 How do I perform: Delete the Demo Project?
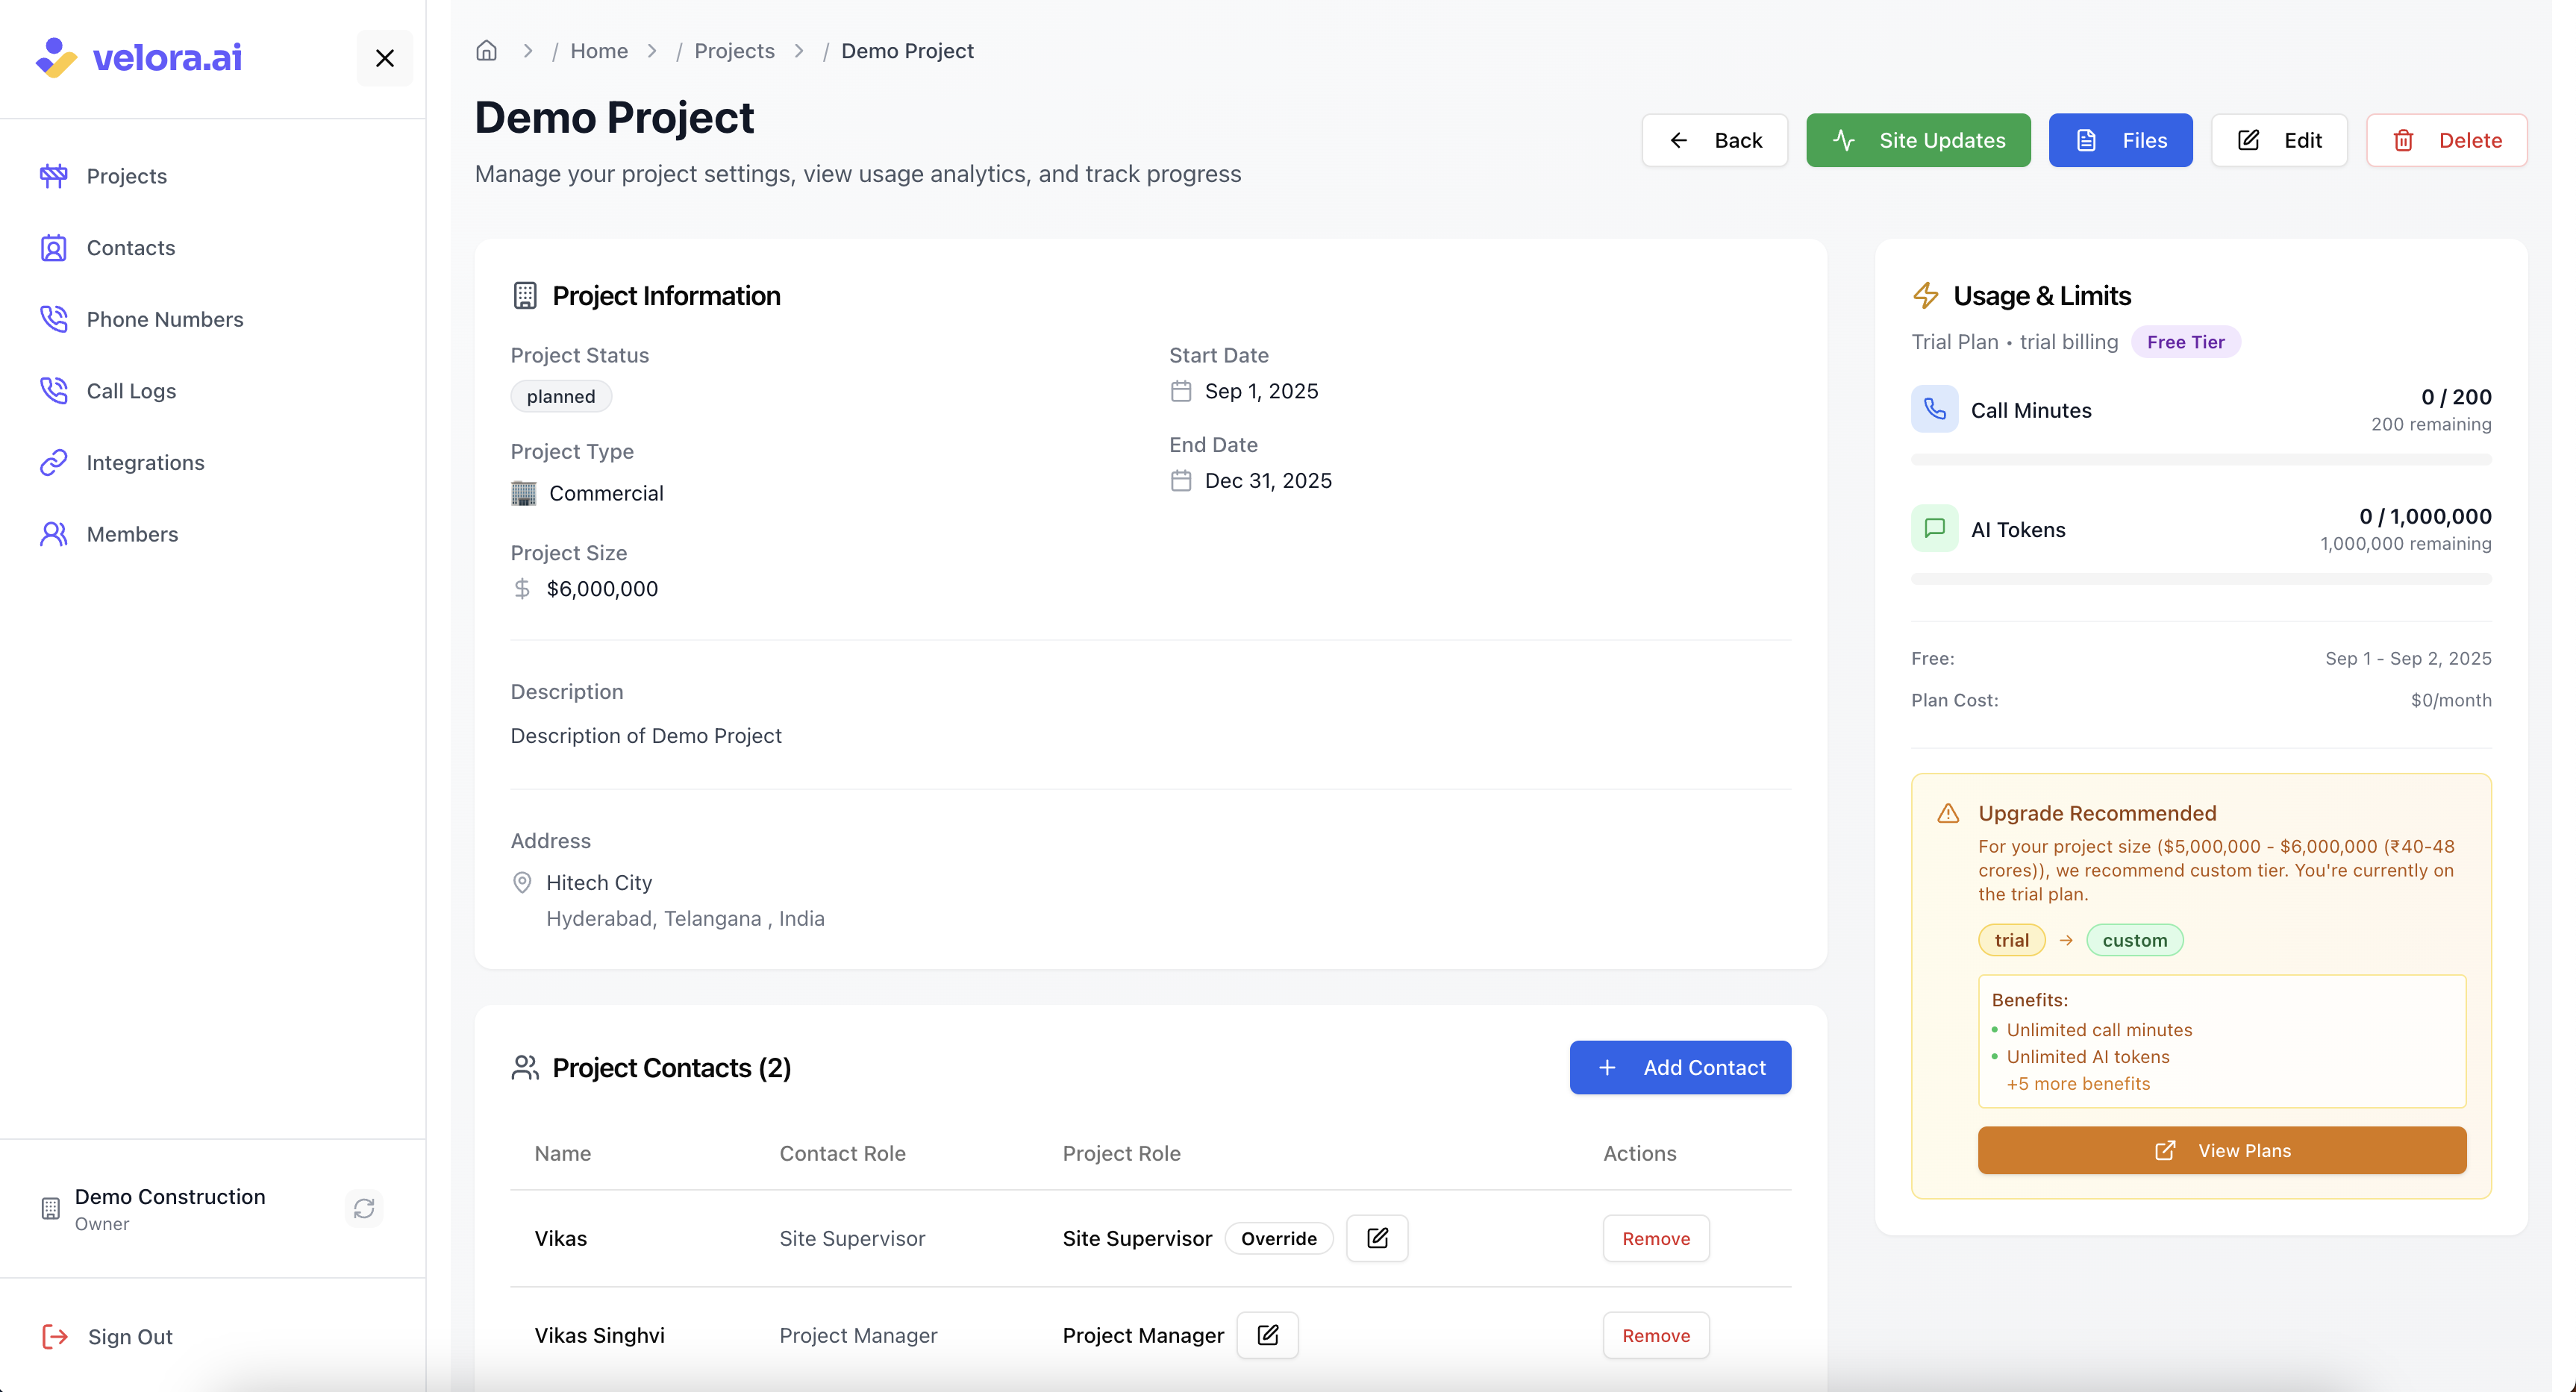2446,140
